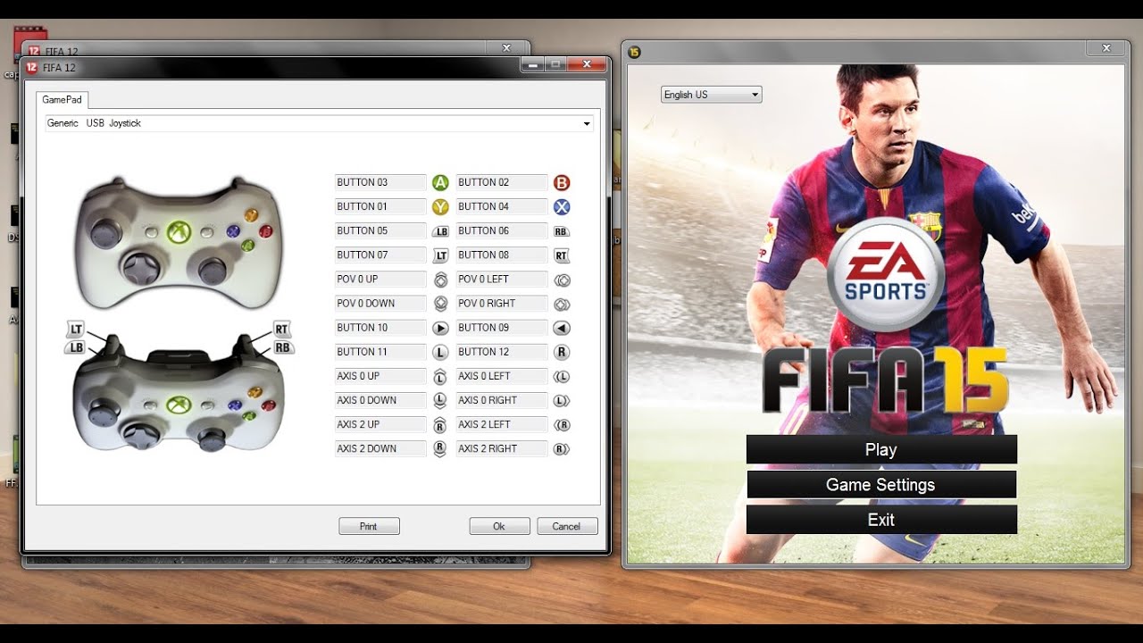Select the BUTTON 11 mapping field
The width and height of the screenshot is (1143, 643).
[380, 351]
